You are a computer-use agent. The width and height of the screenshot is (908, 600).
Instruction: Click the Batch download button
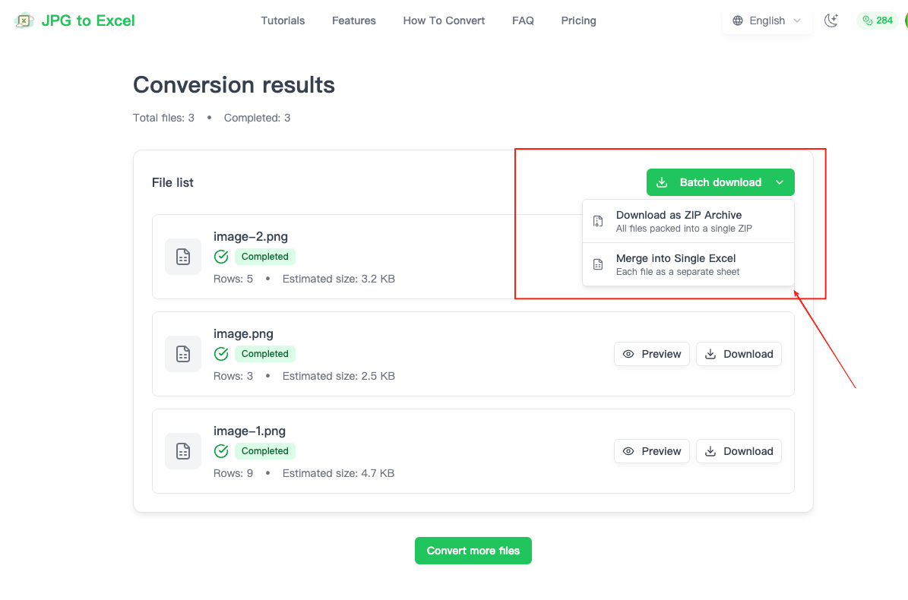pos(710,182)
